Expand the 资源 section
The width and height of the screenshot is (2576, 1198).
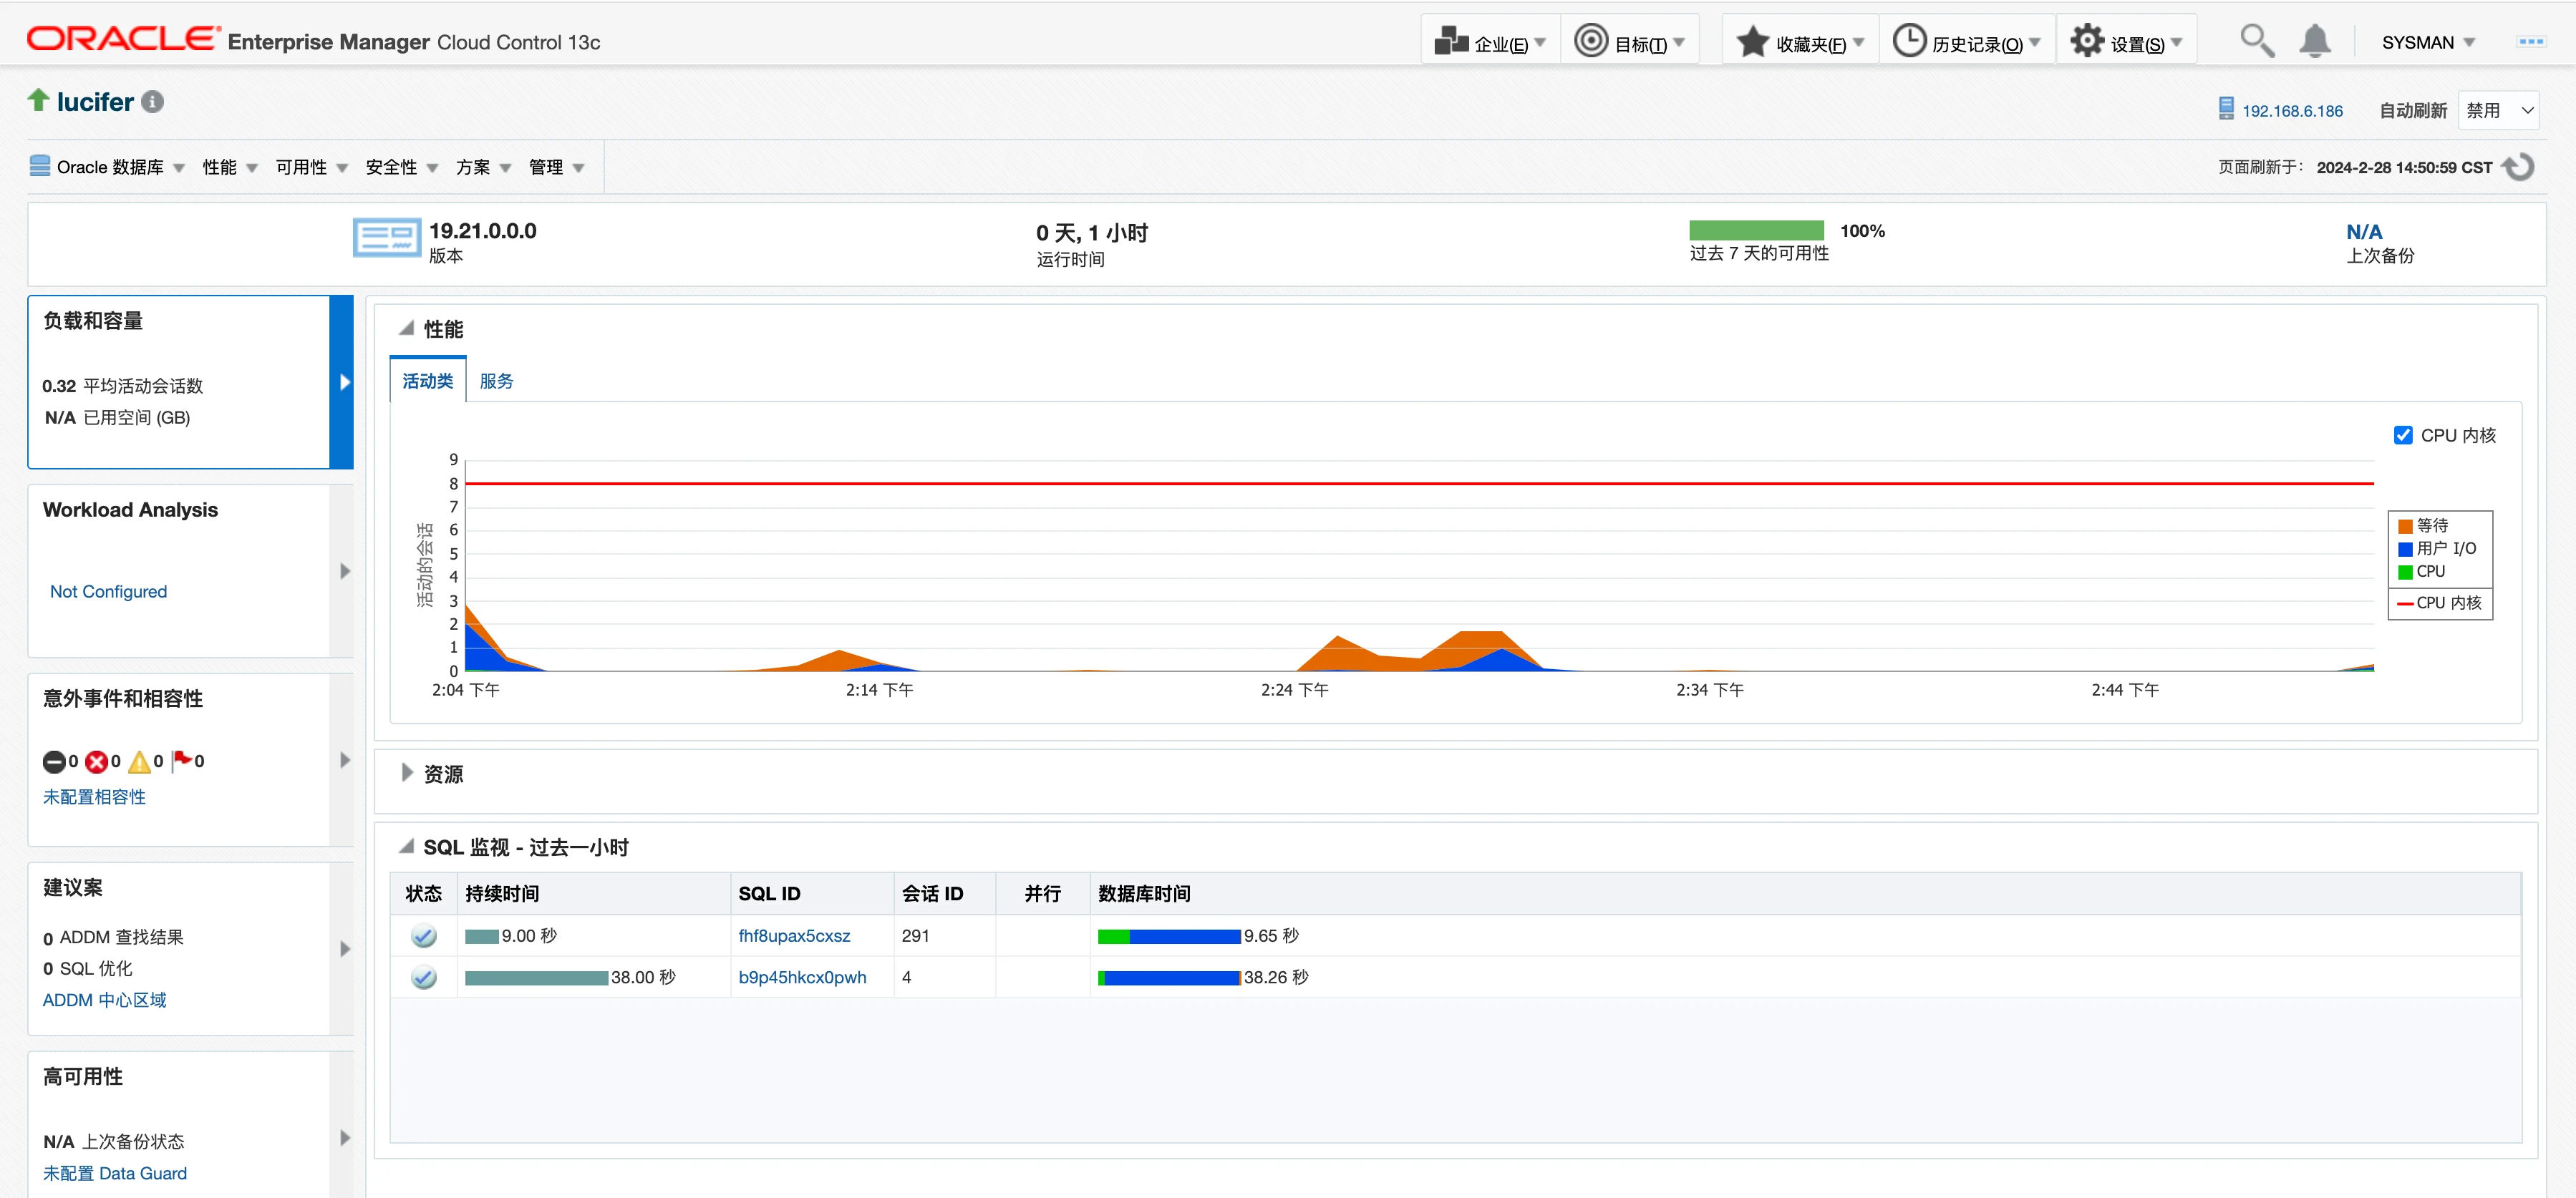coord(406,774)
